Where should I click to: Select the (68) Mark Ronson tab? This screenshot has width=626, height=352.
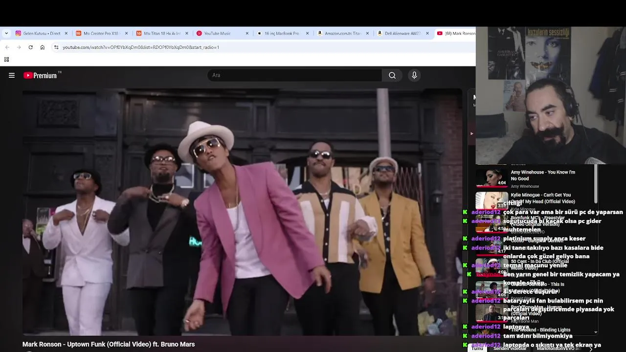(456, 33)
